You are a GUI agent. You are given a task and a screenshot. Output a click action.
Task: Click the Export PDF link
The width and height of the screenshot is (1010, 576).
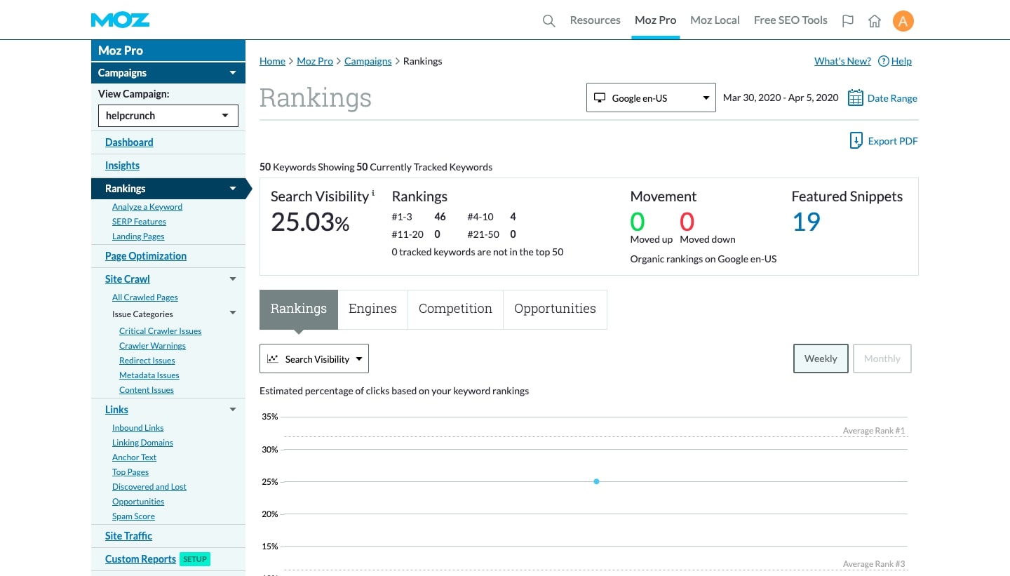tap(893, 141)
